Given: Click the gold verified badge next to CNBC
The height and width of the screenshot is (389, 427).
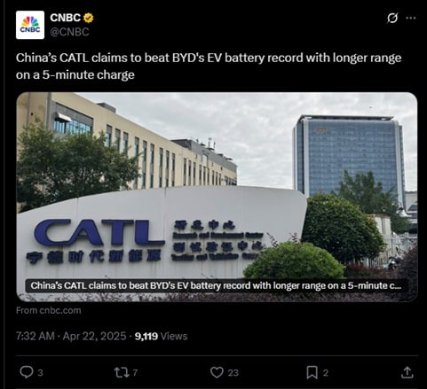Looking at the screenshot, I should (88, 18).
